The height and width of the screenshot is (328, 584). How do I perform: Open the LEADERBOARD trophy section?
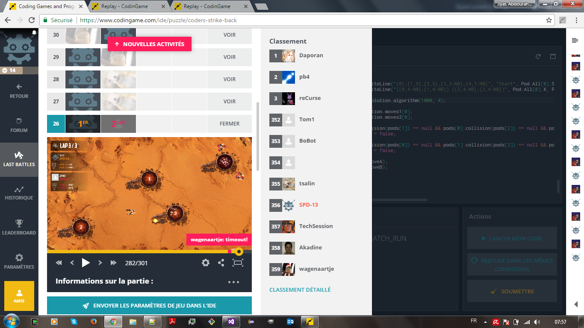pyautogui.click(x=19, y=227)
